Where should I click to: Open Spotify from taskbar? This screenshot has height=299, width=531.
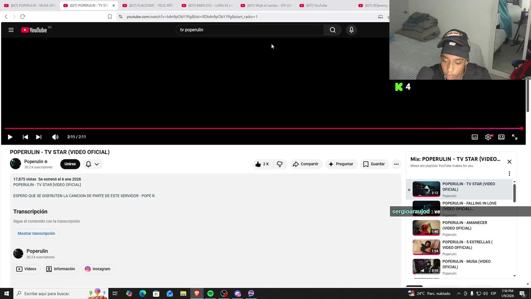pos(210,294)
